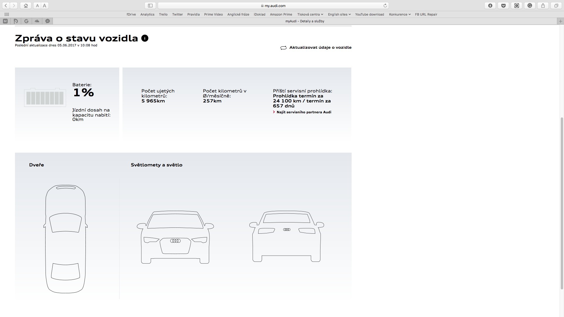Click Aktualizovat údaje o vozidle
Viewport: 564px width, 317px height.
point(320,48)
